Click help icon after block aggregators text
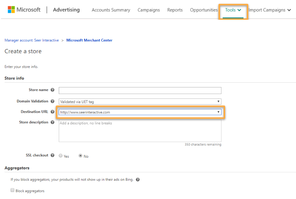Screen dimensions: 296x199 coord(137,180)
